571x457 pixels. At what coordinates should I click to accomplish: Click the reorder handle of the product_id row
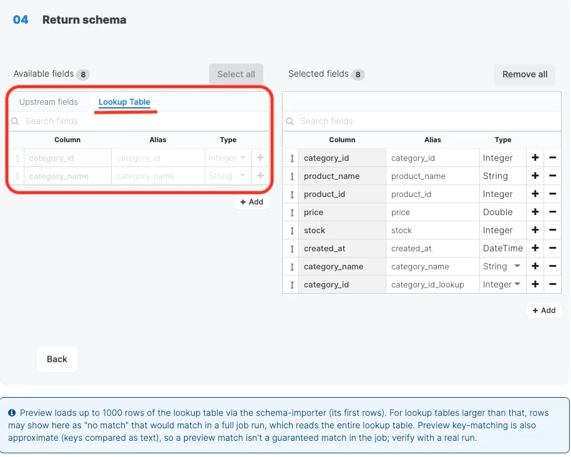291,195
